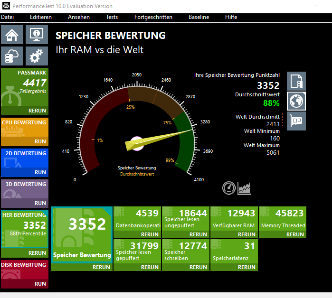The image size is (332, 298).
Task: Click the Speicher Bewertung Punktzahl 3352 score
Action: click(x=268, y=85)
